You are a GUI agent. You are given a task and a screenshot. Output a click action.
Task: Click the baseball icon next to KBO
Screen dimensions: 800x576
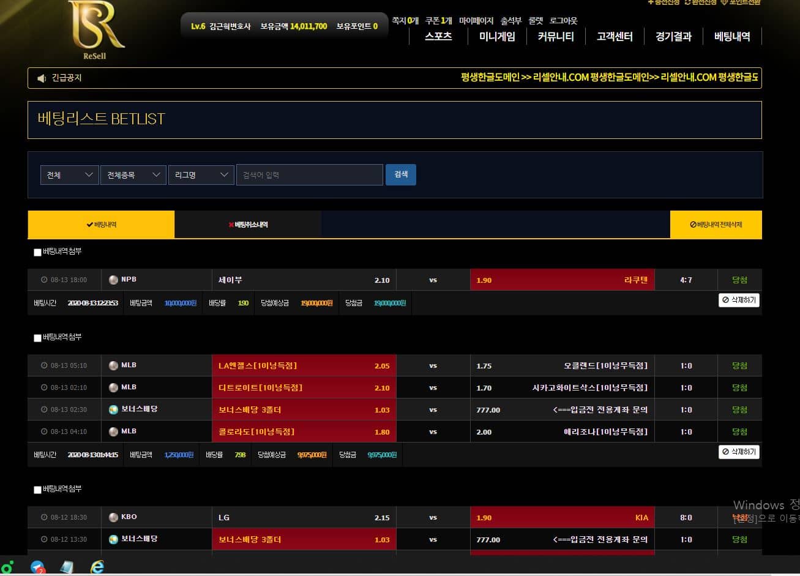(x=113, y=517)
